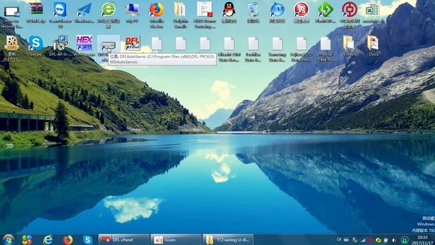Open the Samsung data recovery file
This screenshot has width=435, height=245.
[277, 49]
